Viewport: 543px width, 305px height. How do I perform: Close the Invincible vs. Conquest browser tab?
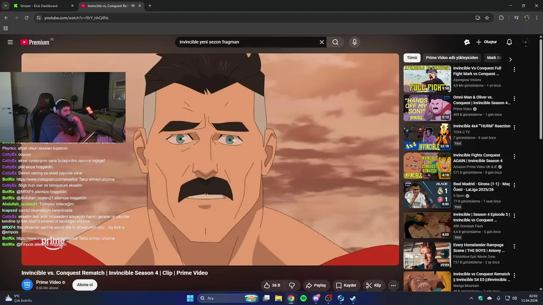(140, 6)
